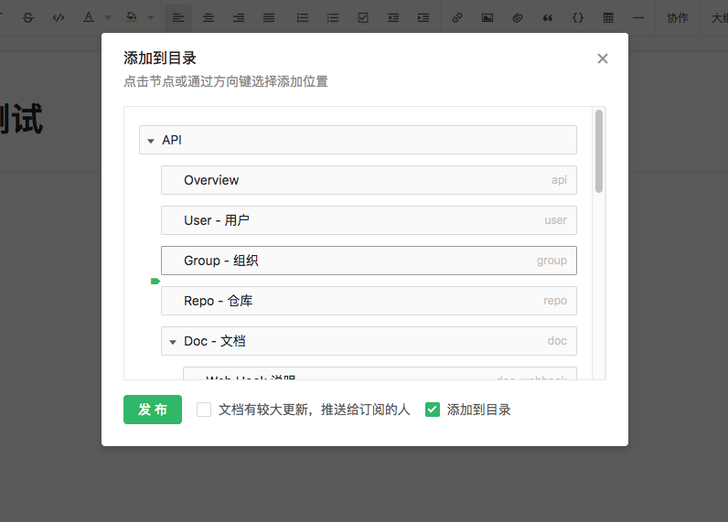728x522 pixels.
Task: Select the Overview catalog item
Action: point(369,180)
